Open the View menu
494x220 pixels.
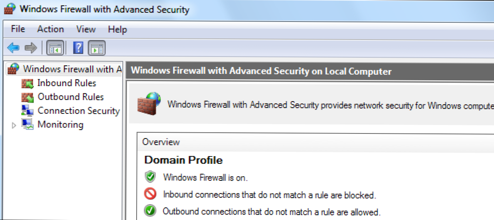tap(86, 29)
